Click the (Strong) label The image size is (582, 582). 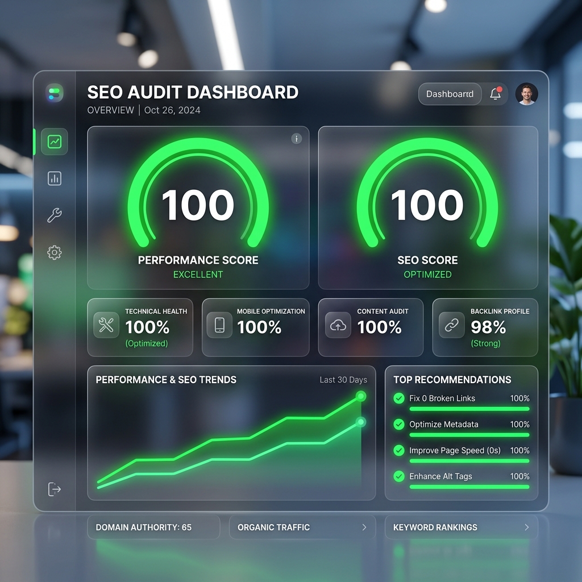(x=485, y=343)
